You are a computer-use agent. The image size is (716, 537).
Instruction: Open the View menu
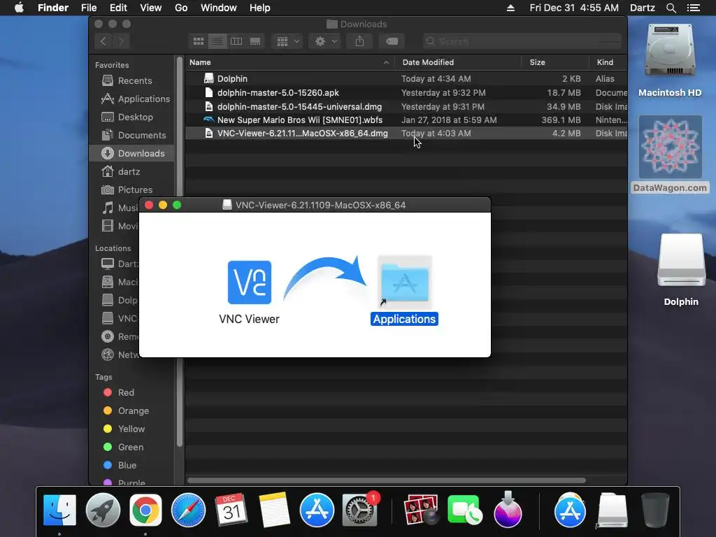(151, 8)
